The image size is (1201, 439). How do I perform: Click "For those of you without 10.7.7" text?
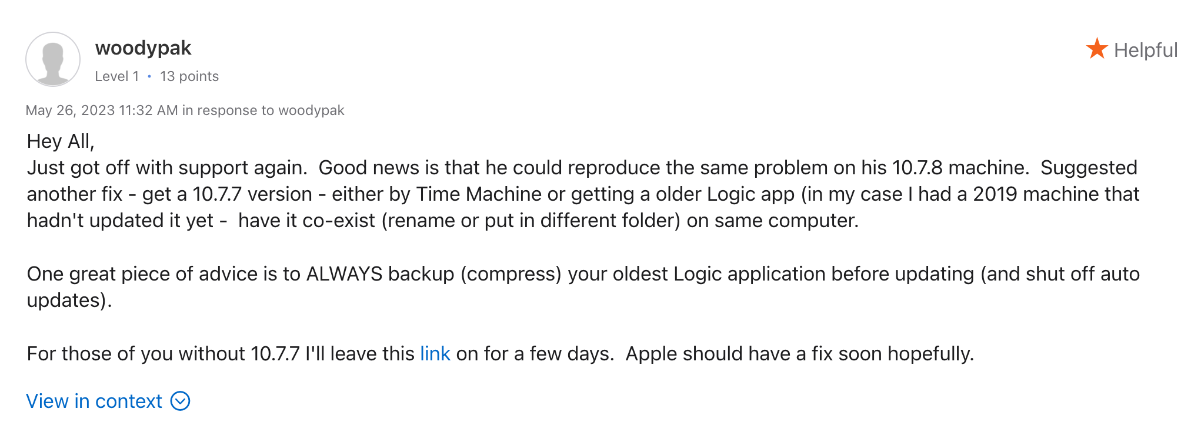click(x=163, y=353)
